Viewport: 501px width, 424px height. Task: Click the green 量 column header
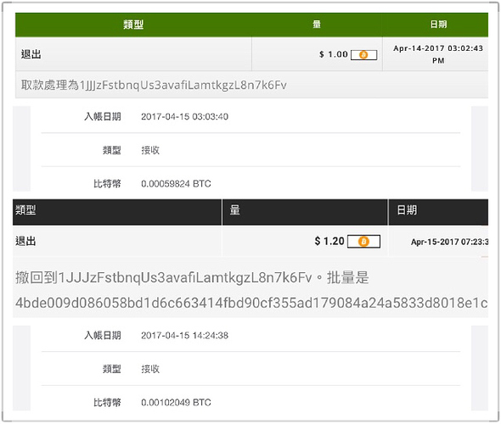click(x=317, y=25)
